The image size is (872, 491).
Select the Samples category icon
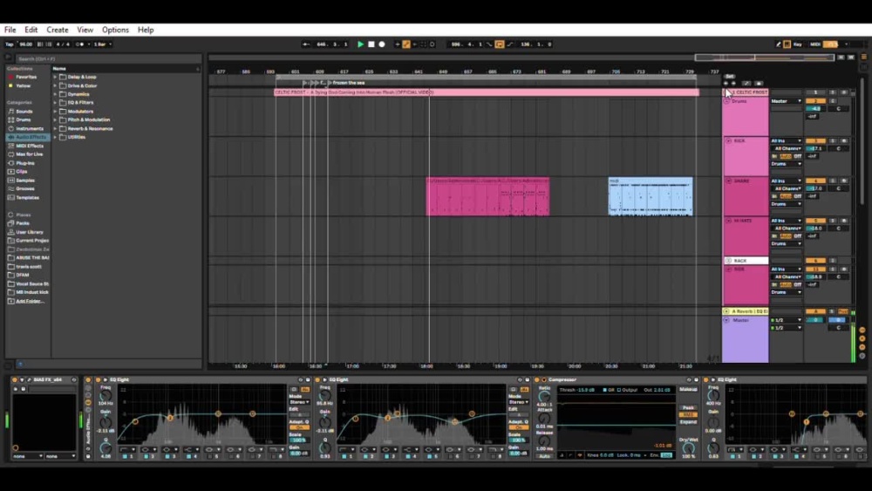(11, 181)
